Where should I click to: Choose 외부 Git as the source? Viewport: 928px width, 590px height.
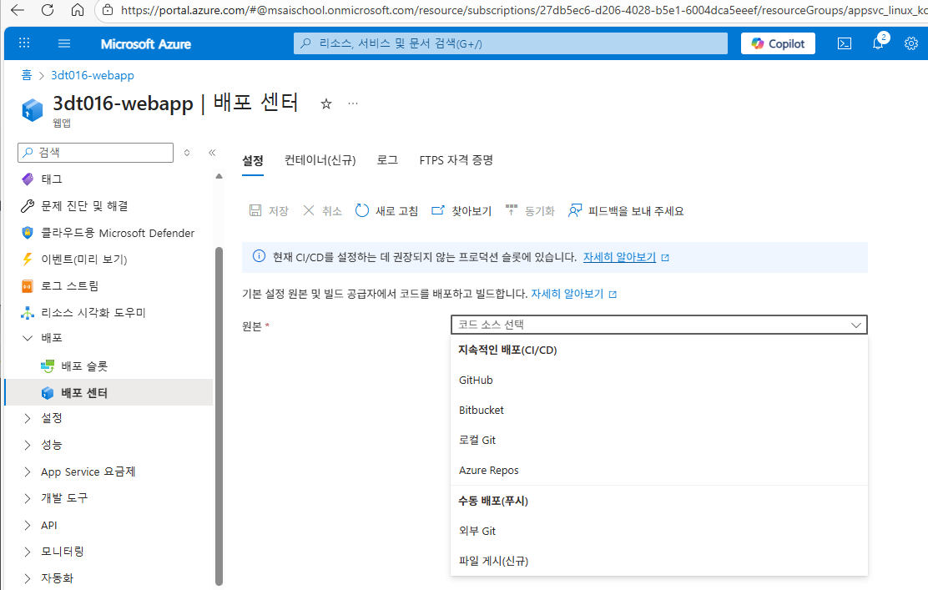(658, 531)
